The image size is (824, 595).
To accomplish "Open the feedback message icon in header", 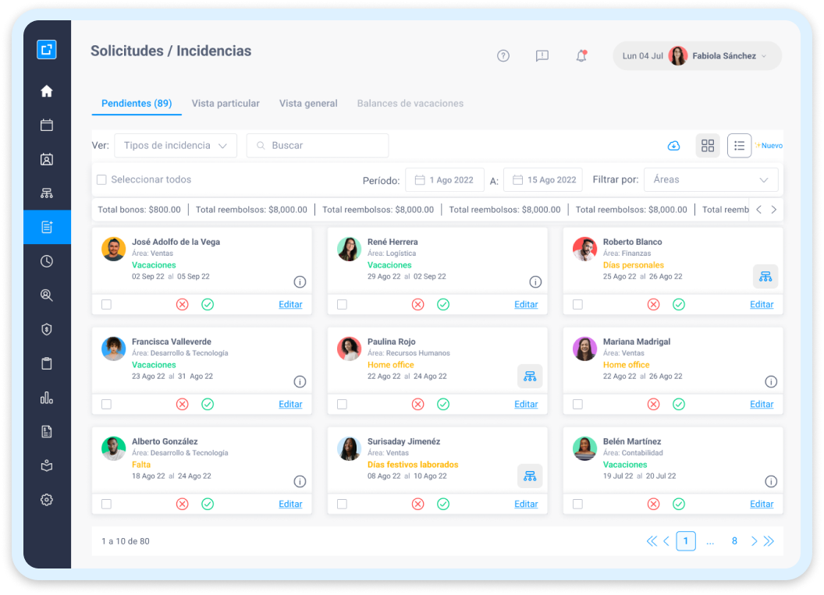I will (542, 55).
